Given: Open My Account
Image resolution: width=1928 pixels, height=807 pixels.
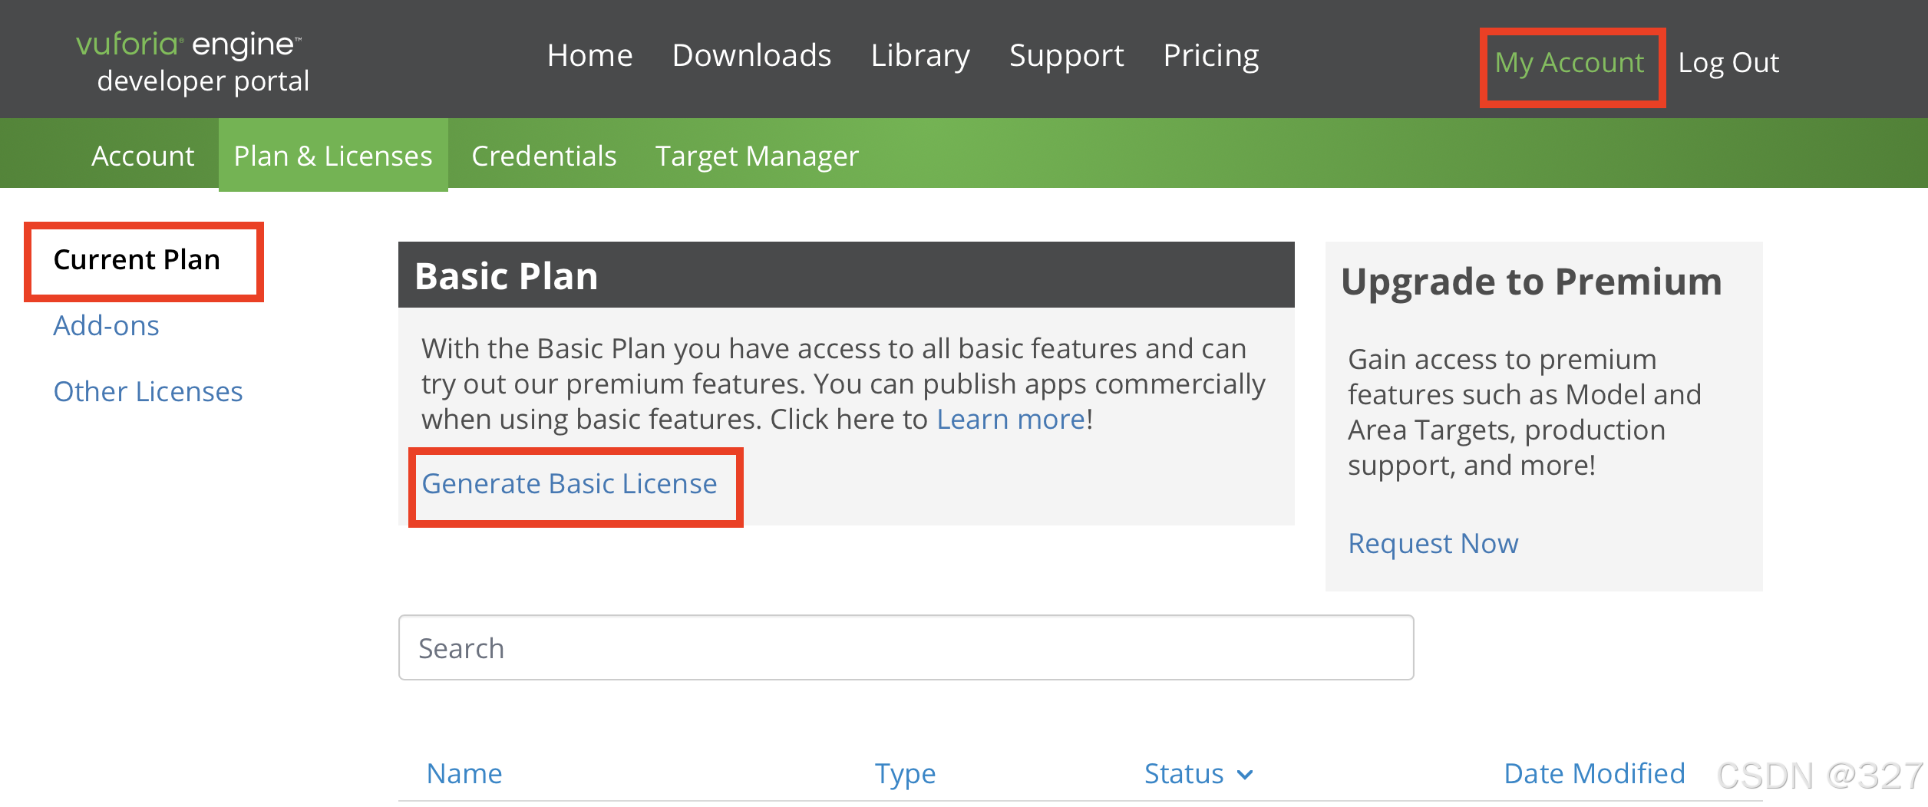Looking at the screenshot, I should (x=1570, y=63).
